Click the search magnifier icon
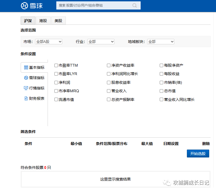This screenshot has height=192, width=216. (x=135, y=5)
